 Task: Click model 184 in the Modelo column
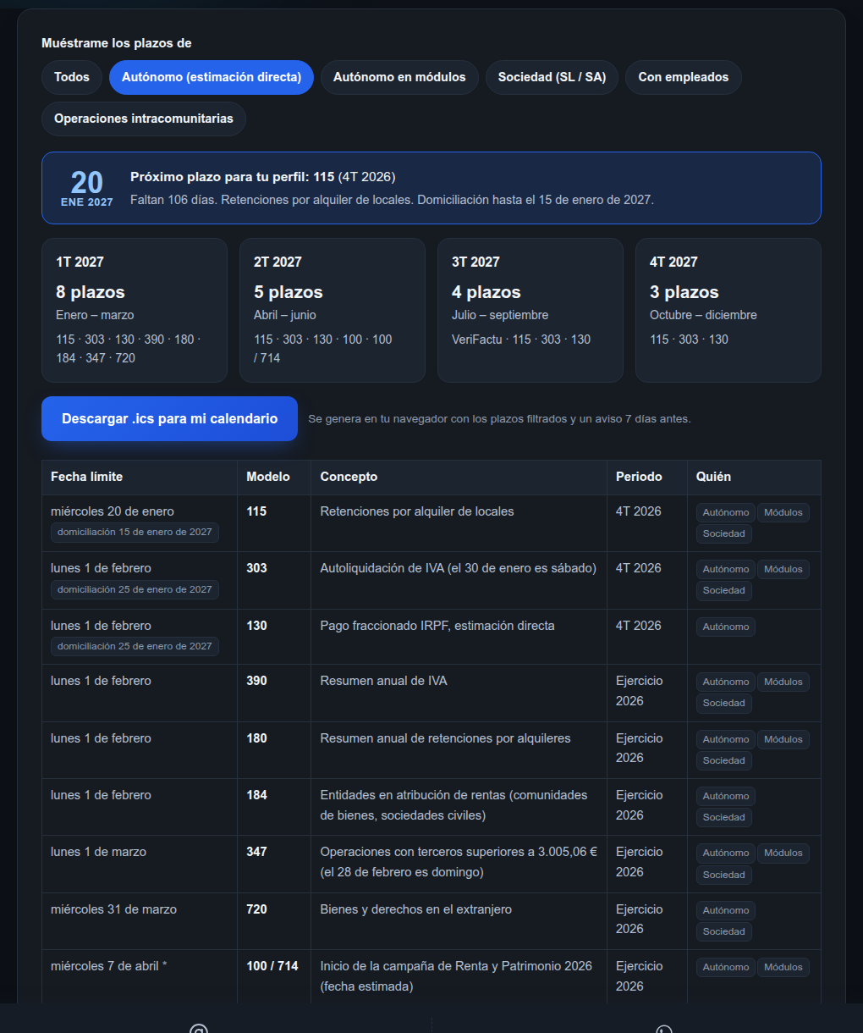coord(256,795)
